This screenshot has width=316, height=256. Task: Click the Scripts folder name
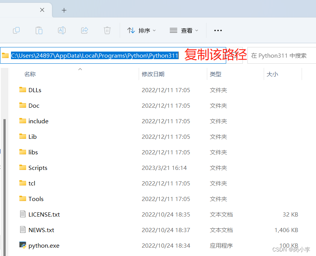[x=38, y=168]
